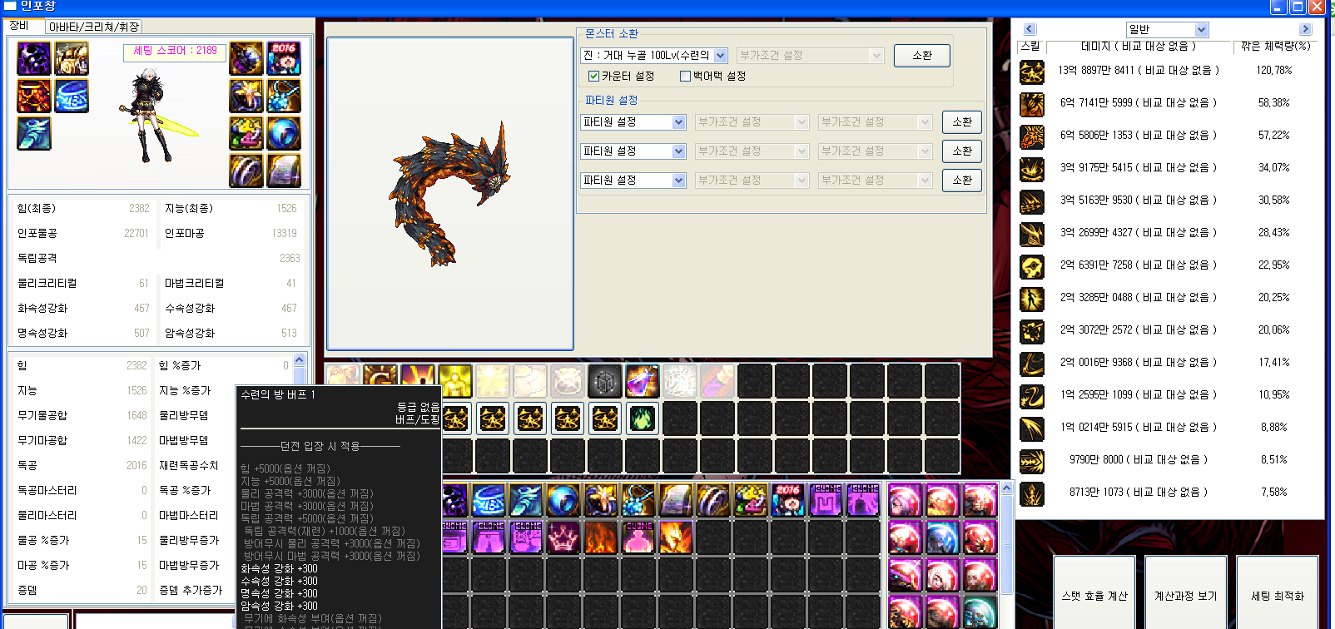Viewport: 1335px width, 629px height.
Task: Select the equipped blue gem necklace icon
Action: (284, 97)
